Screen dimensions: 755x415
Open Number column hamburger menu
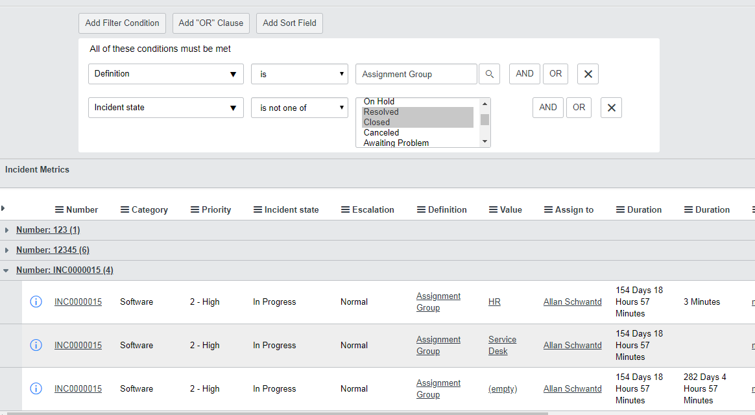click(x=59, y=210)
